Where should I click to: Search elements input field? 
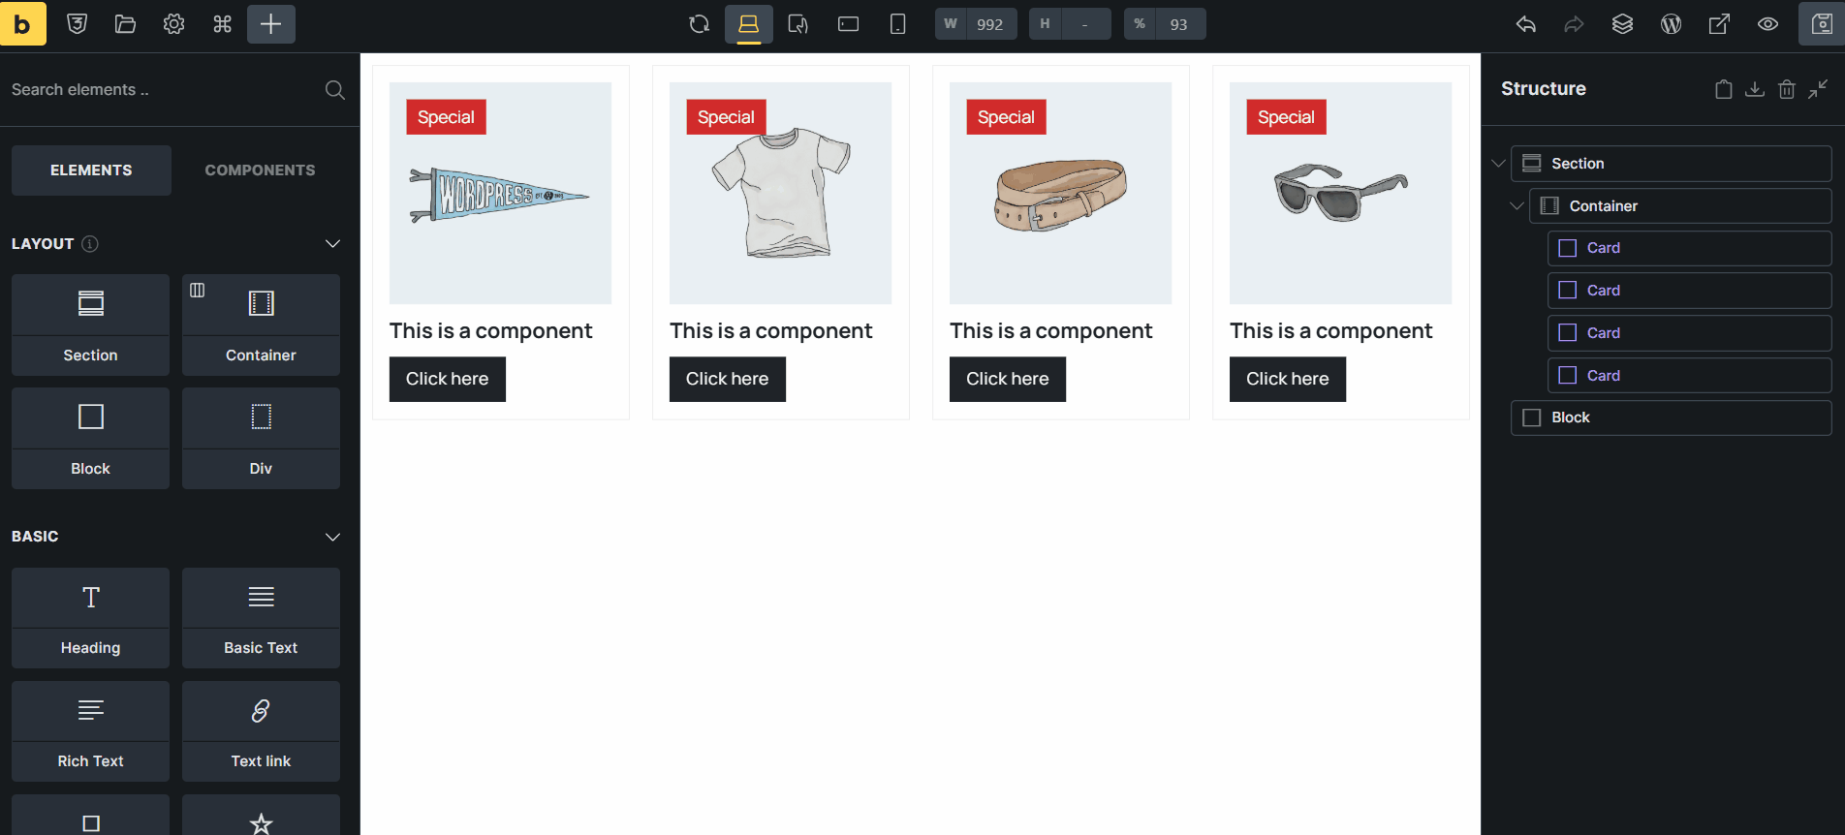[165, 90]
